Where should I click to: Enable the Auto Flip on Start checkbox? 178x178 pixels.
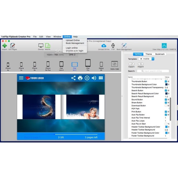[x=166, y=124]
